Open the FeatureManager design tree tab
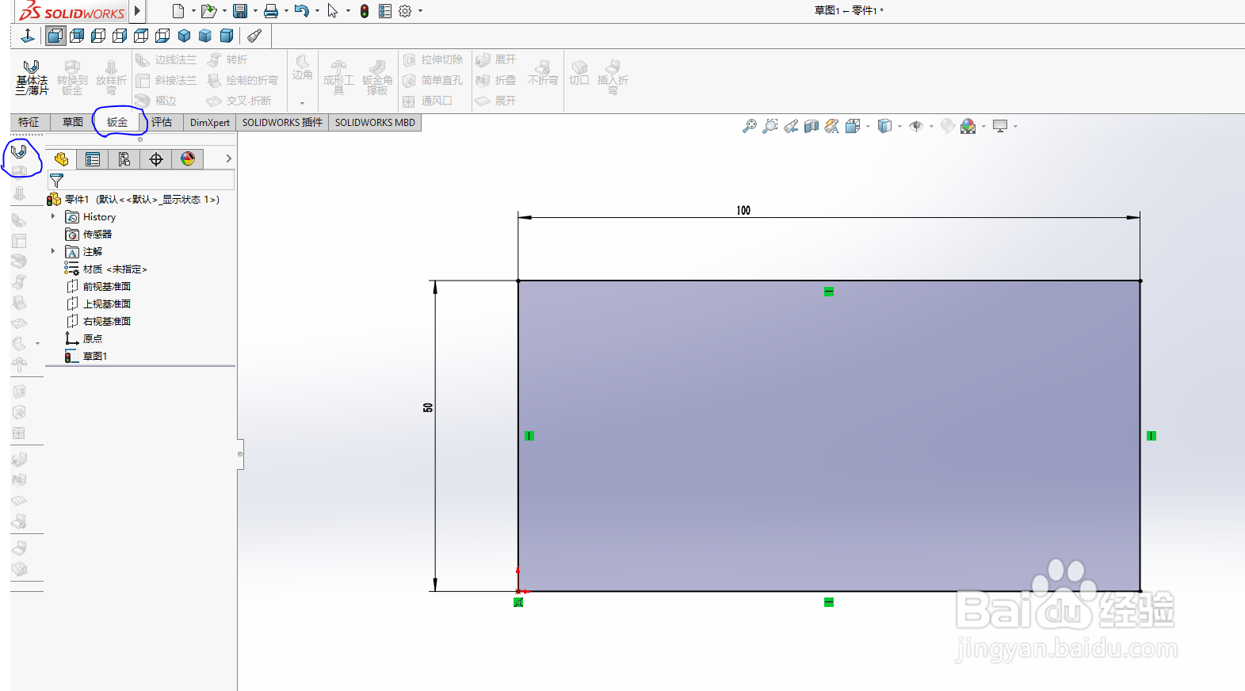This screenshot has width=1245, height=691. click(61, 159)
